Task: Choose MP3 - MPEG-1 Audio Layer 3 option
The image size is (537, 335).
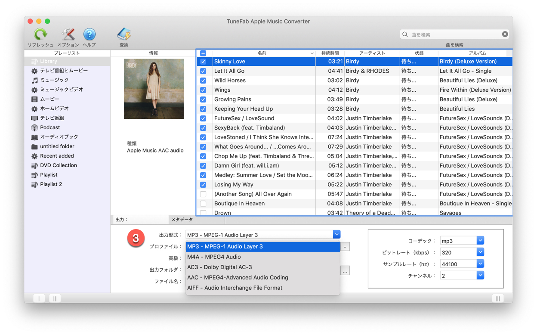Action: 263,247
